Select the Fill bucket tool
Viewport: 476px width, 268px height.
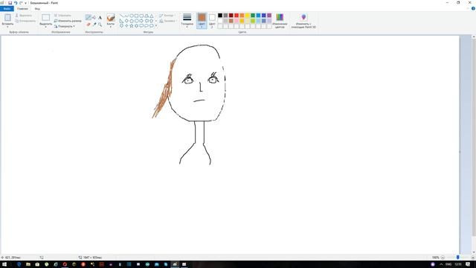pyautogui.click(x=94, y=17)
